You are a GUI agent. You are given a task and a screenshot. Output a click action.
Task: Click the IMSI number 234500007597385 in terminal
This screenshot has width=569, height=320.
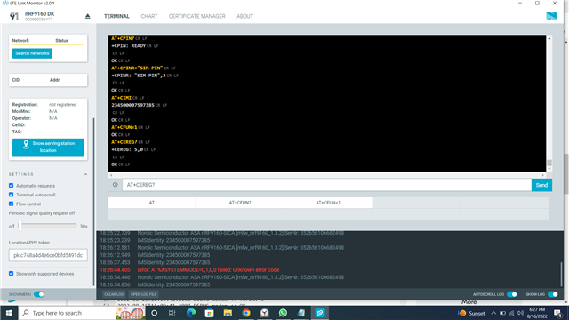[132, 105]
